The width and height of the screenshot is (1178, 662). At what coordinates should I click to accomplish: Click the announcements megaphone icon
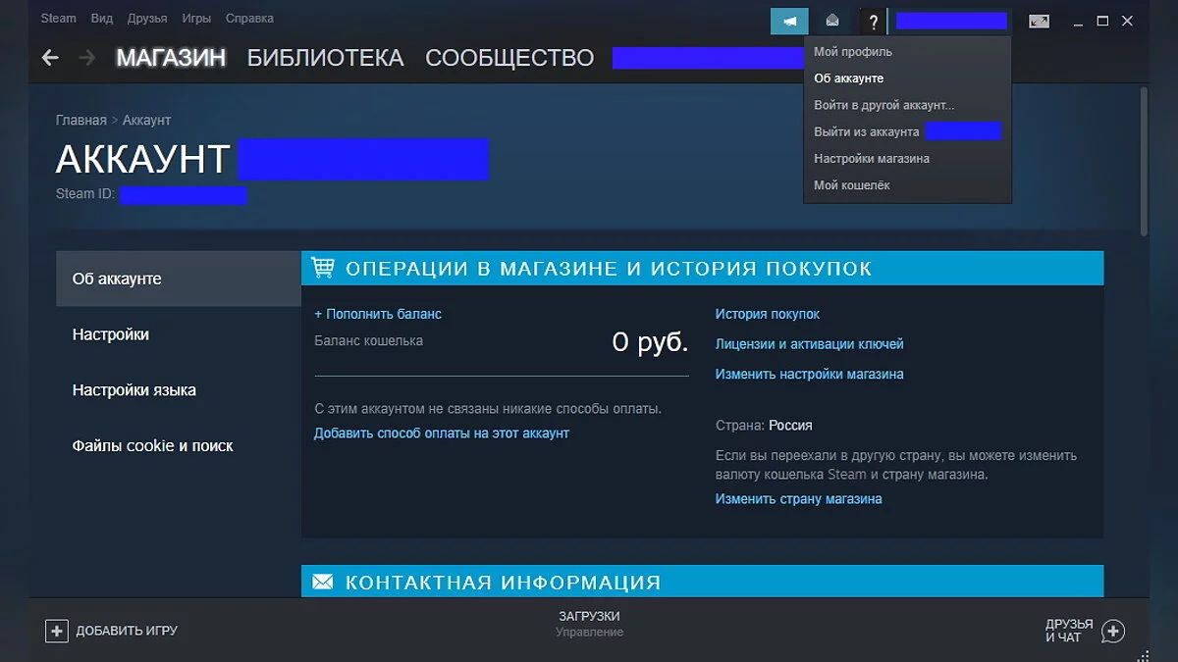tap(789, 22)
